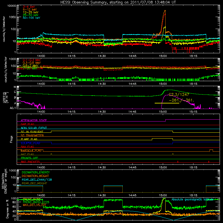Select the DECIMATION_ENERGY legend entry

(x=36, y=172)
